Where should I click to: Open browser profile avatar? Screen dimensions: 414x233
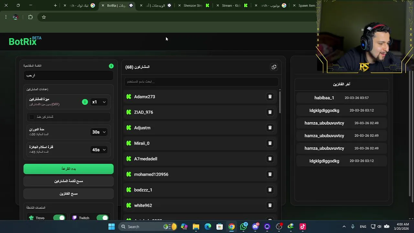point(16,17)
